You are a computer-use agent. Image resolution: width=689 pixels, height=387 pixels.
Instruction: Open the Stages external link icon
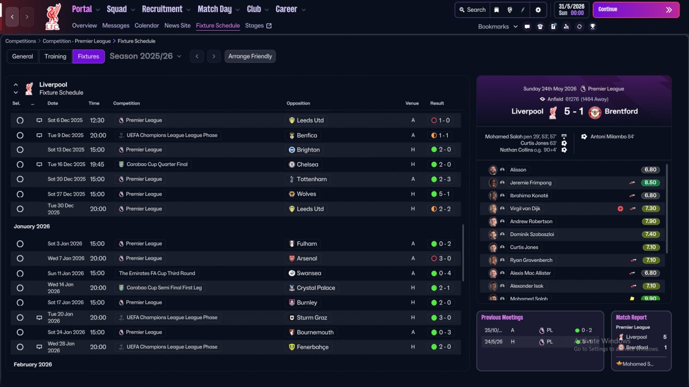pyautogui.click(x=269, y=26)
